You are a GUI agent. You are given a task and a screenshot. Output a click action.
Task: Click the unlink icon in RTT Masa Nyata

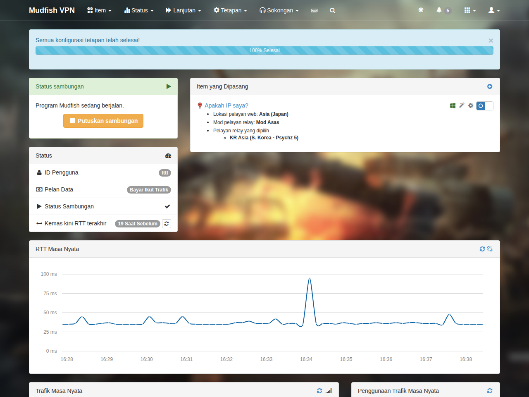pos(490,249)
